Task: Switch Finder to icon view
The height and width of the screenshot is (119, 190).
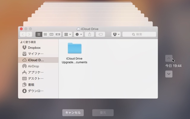Action: point(39,35)
